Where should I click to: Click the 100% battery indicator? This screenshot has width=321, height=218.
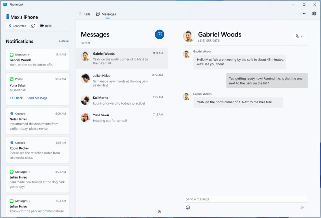pyautogui.click(x=46, y=26)
